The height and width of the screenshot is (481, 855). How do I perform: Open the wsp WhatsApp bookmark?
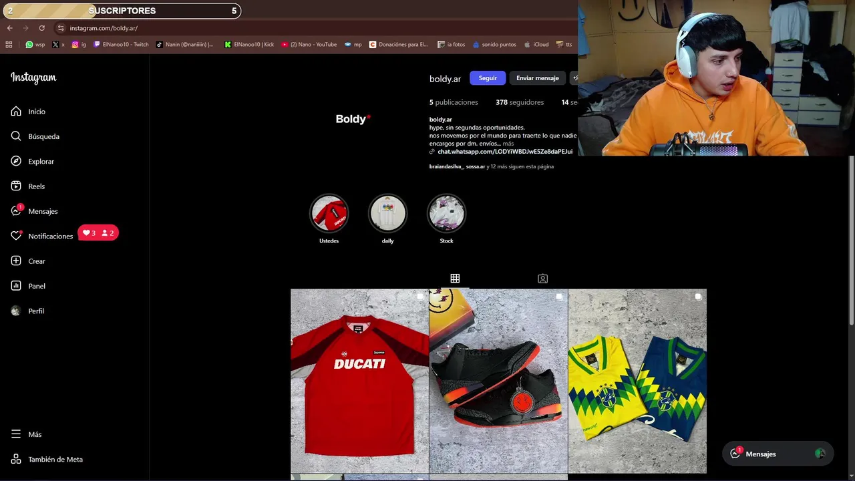coord(35,45)
